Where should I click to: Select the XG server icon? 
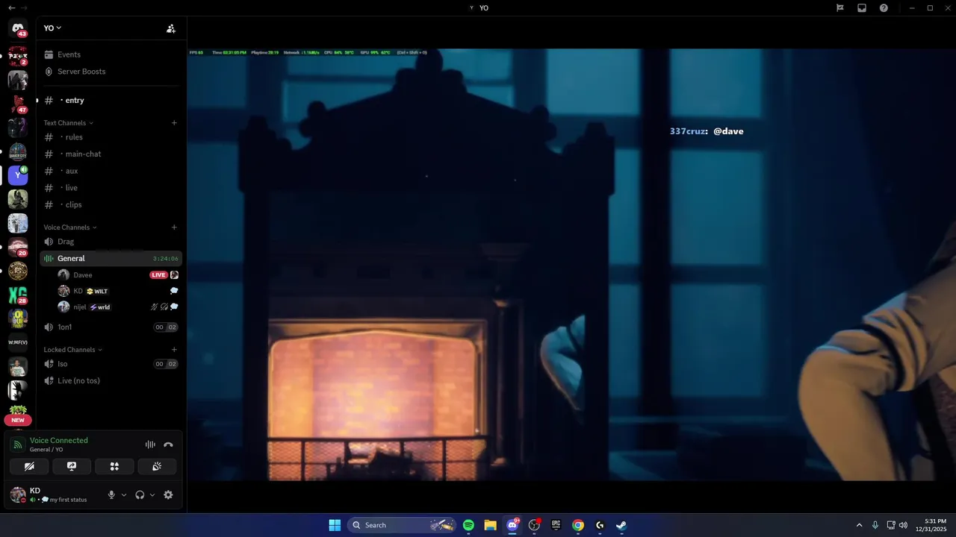tap(18, 295)
